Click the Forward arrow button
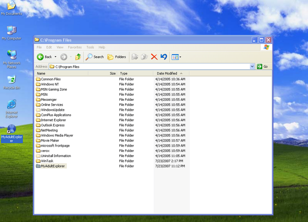Viewport: 308px width, 222px height. (64, 57)
